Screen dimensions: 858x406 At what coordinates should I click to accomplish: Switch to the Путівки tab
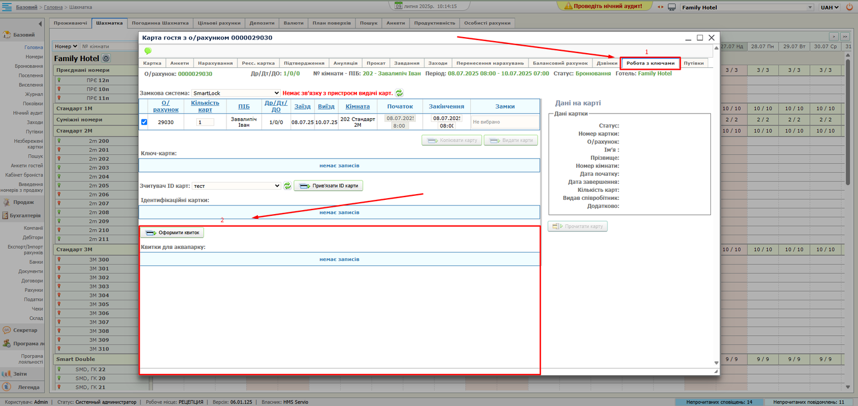point(693,63)
